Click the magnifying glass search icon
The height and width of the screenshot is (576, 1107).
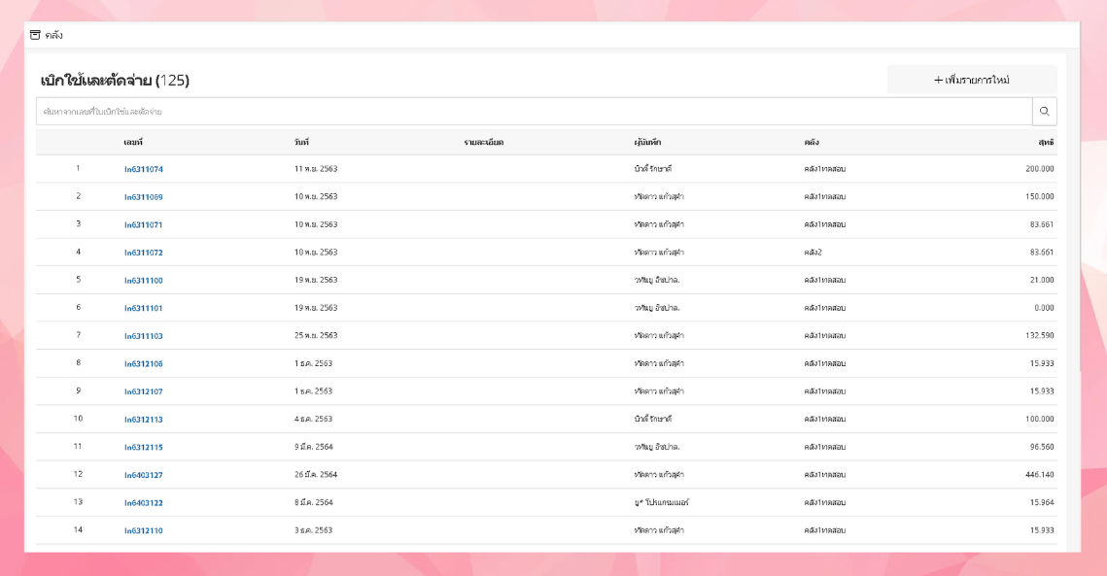point(1044,112)
